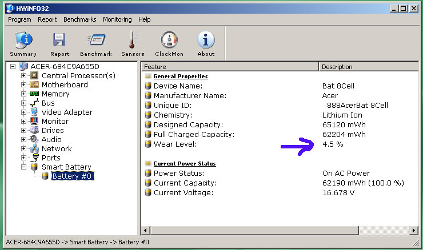Click the On AC Power value
423x250 pixels.
(346, 173)
